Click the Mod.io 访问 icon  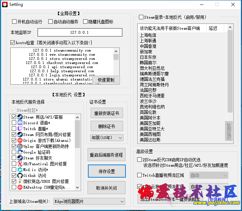tap(20, 170)
